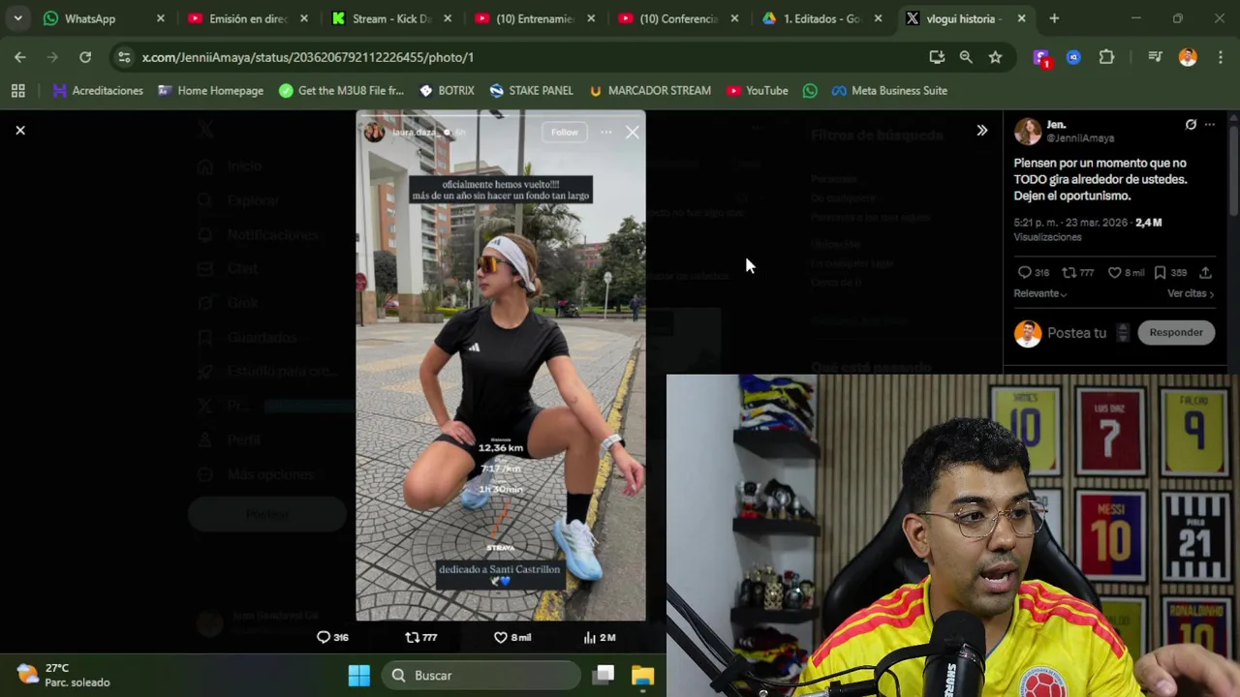Install app icon in address bar

click(937, 57)
